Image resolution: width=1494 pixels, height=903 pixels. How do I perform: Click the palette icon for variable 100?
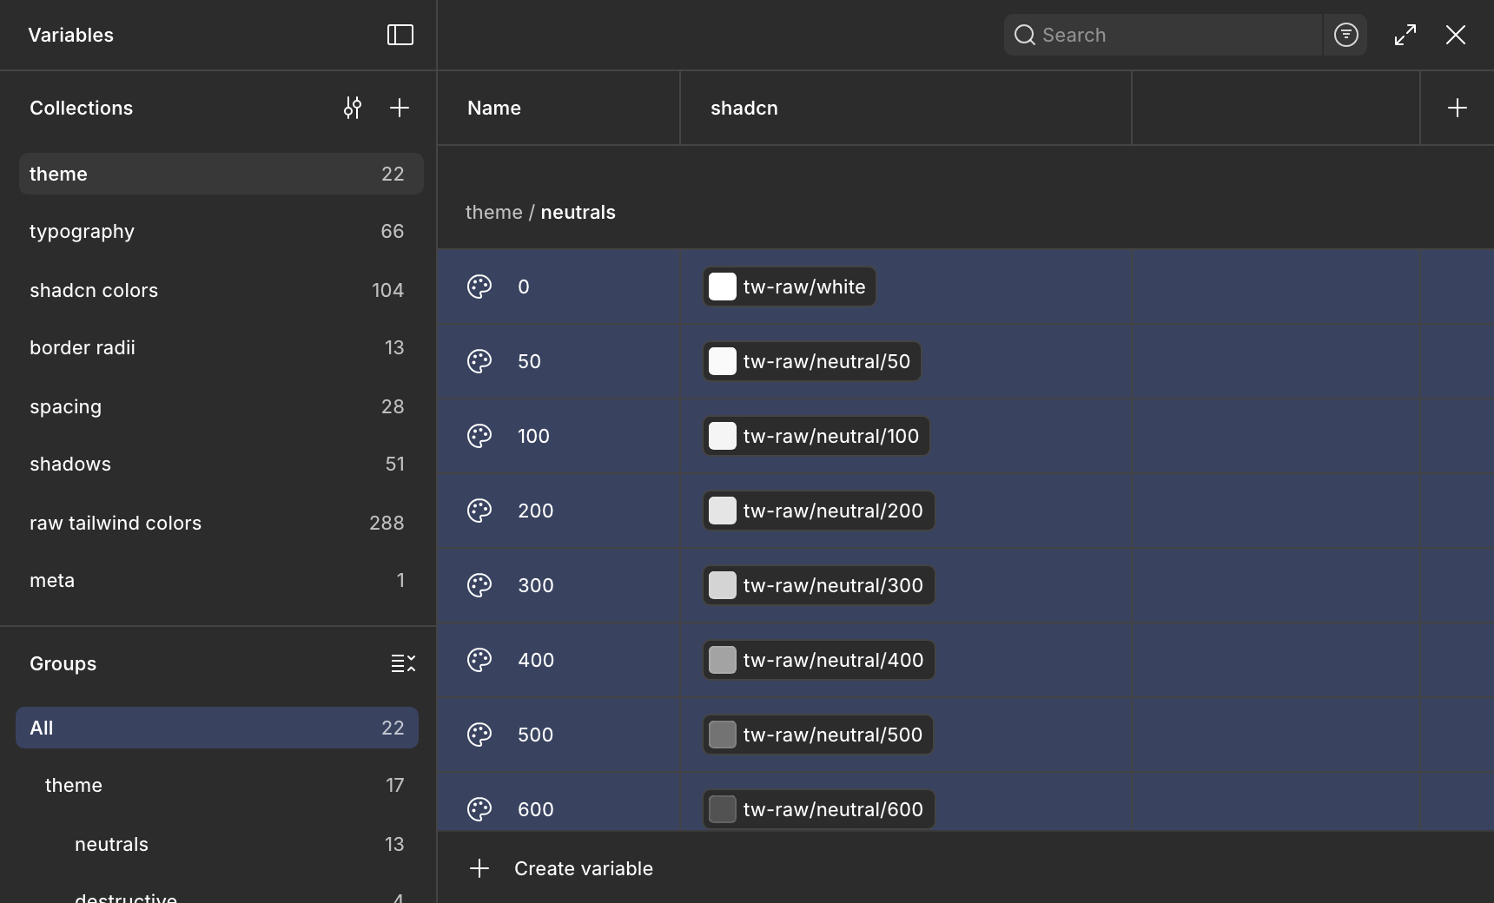tap(479, 436)
